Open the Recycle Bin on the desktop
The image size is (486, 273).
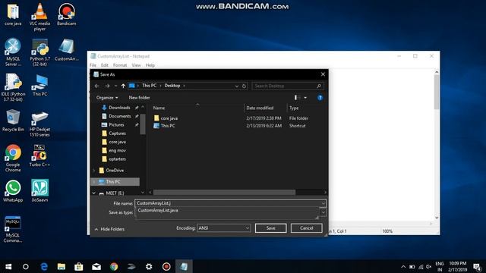13,121
